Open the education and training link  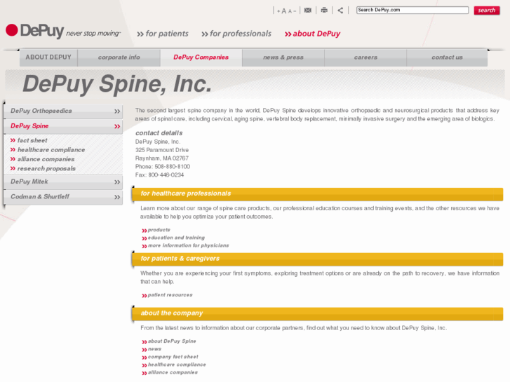[176, 238]
